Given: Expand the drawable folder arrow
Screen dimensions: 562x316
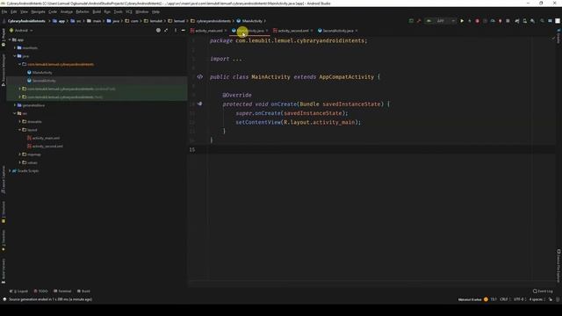Looking at the screenshot, I should point(19,121).
